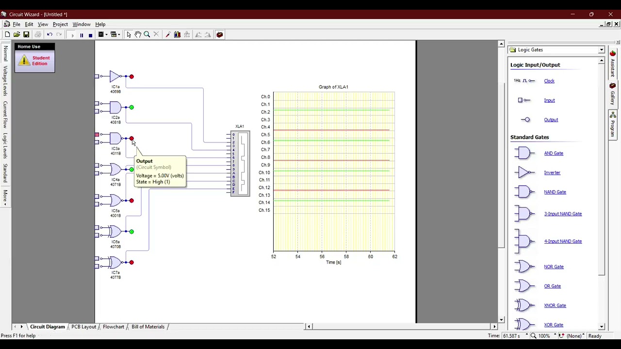Toggle the upper input of IC4a OR gate
This screenshot has width=621, height=349.
[97, 165]
